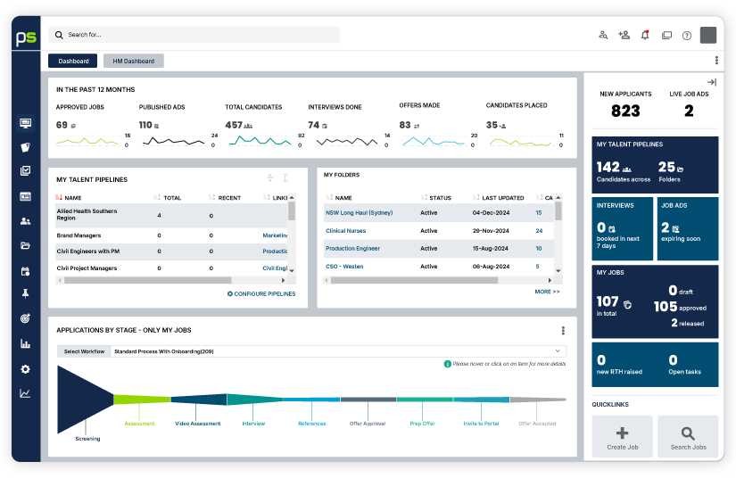
Task: Sort talent pipelines by Total column
Action: 172,197
